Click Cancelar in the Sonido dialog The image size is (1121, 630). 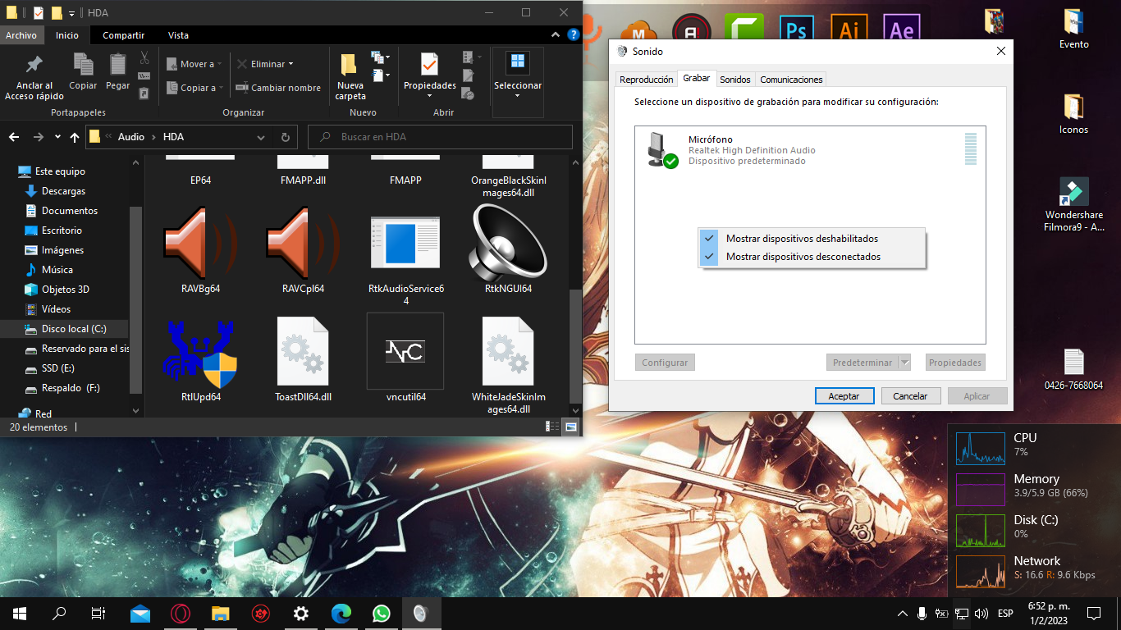910,396
